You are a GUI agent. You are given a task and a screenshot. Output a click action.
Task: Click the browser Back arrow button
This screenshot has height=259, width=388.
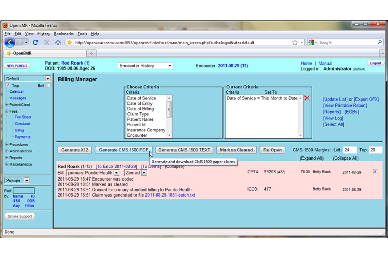(x=10, y=42)
